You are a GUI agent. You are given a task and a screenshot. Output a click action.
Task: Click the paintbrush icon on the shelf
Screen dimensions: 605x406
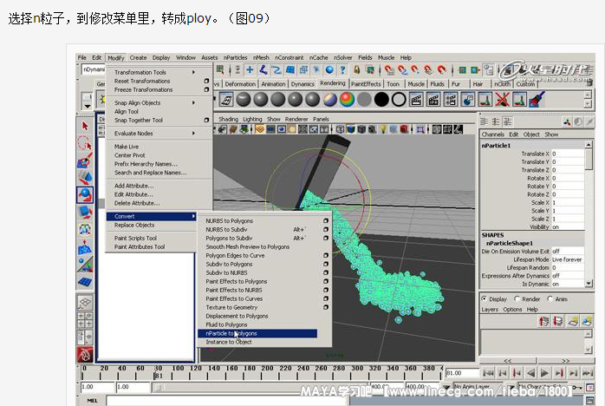point(537,99)
